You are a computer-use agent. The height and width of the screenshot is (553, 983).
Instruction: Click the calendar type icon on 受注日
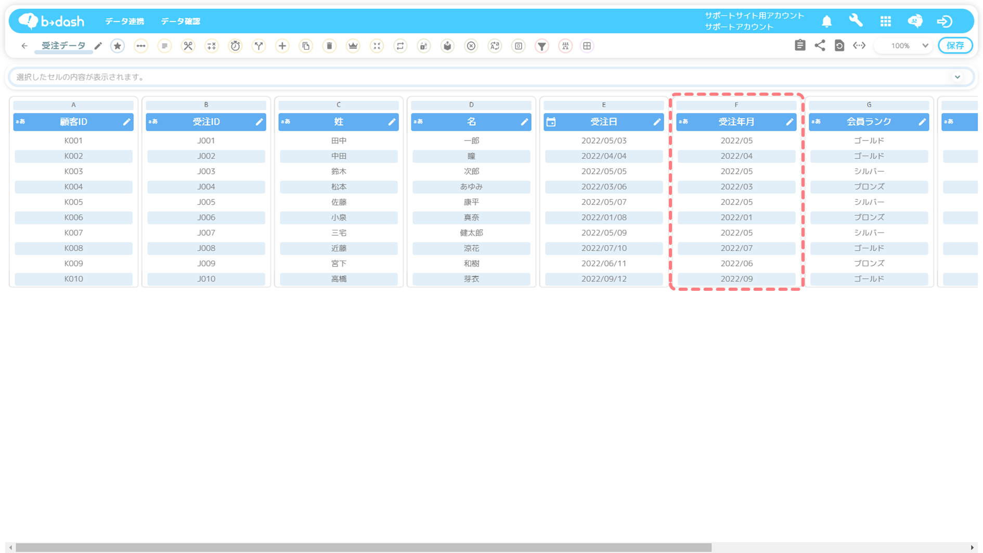point(551,122)
